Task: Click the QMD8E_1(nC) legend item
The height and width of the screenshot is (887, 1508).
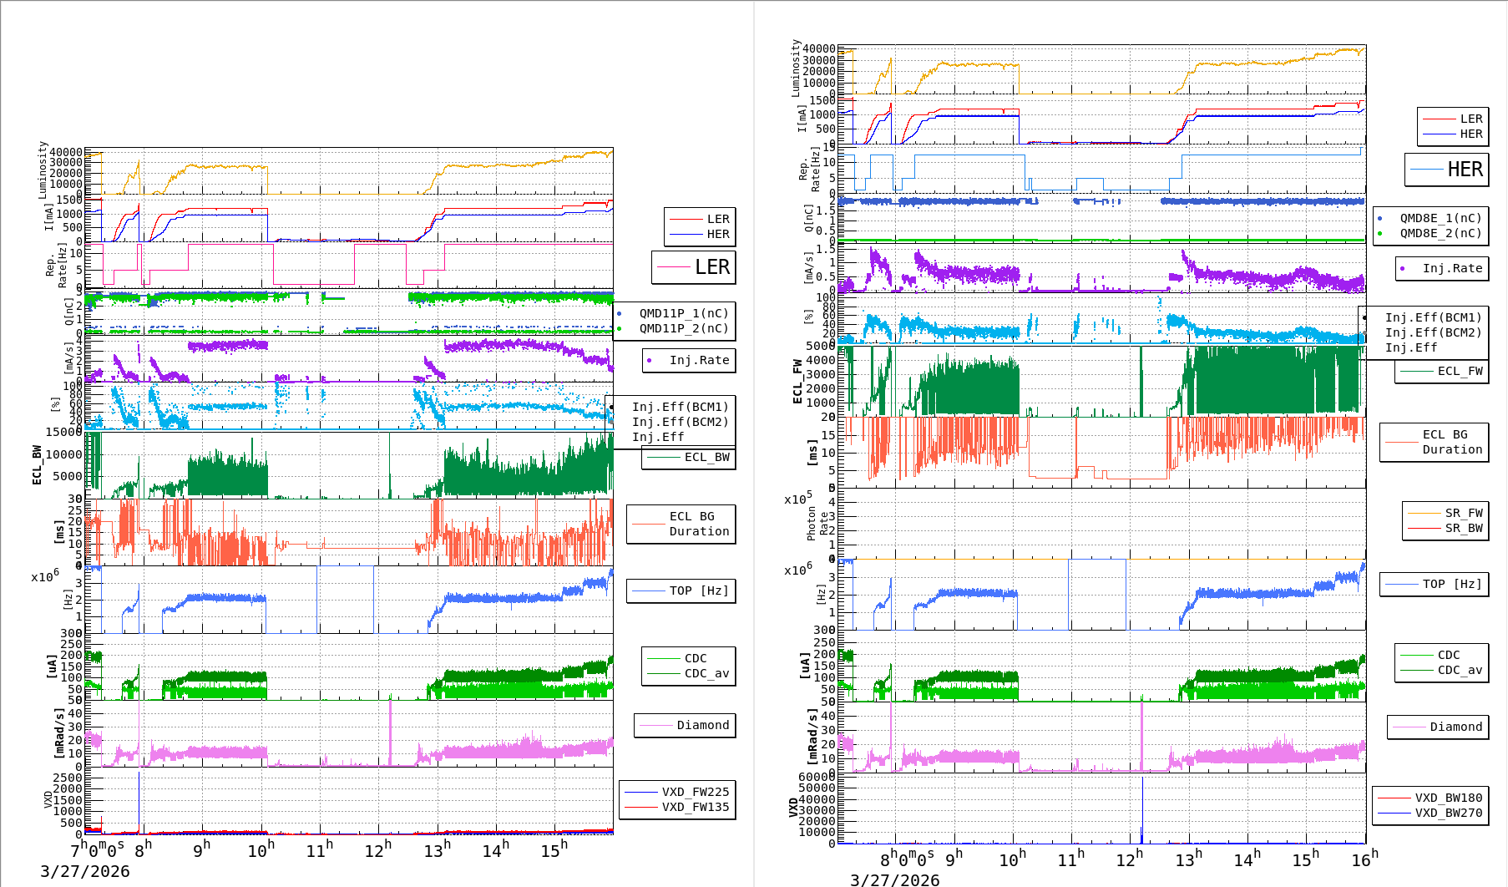Action: tap(1440, 218)
